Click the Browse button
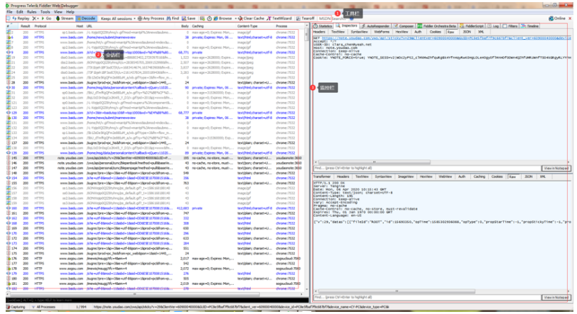 tap(222, 18)
